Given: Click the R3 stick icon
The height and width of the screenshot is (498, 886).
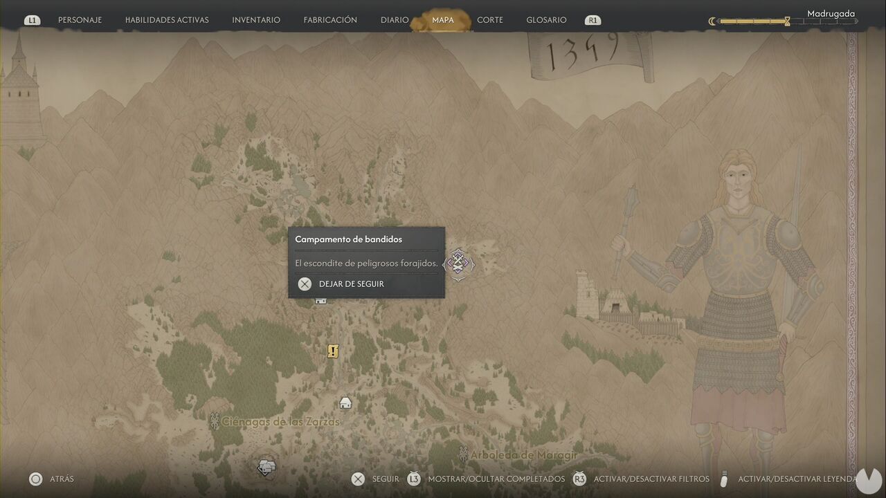Looking at the screenshot, I should (x=579, y=479).
